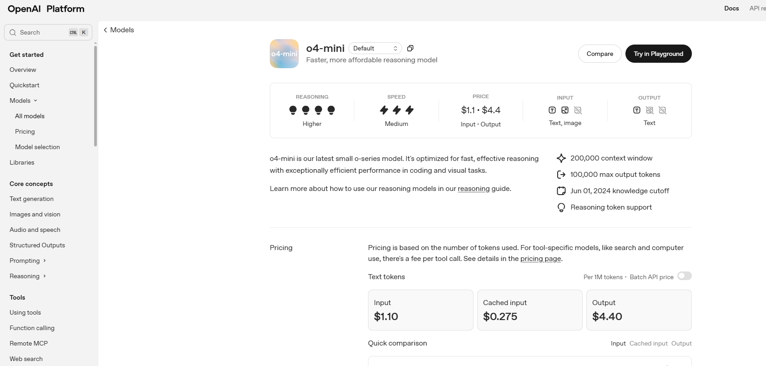766x366 pixels.
Task: Click the text input modality icon
Action: coord(552,110)
